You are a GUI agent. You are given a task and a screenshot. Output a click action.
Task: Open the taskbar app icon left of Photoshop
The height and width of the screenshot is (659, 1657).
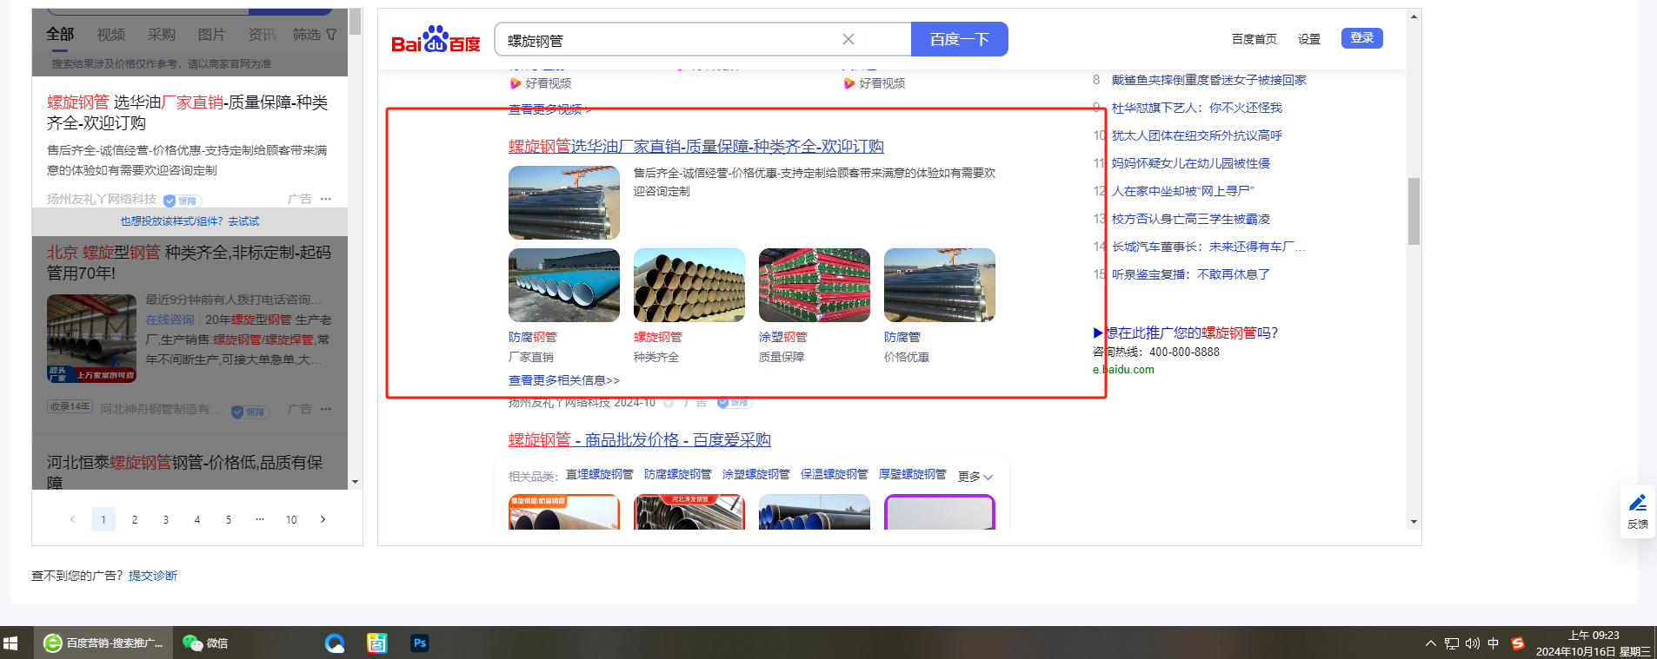pyautogui.click(x=377, y=643)
